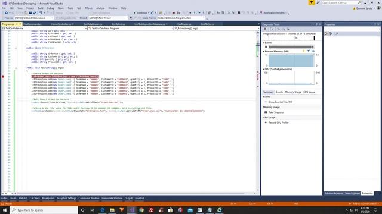Image resolution: width=382 pixels, height=214 pixels.
Task: Open the TestCsvDatabase.Program class dropdown
Action: 131,29
